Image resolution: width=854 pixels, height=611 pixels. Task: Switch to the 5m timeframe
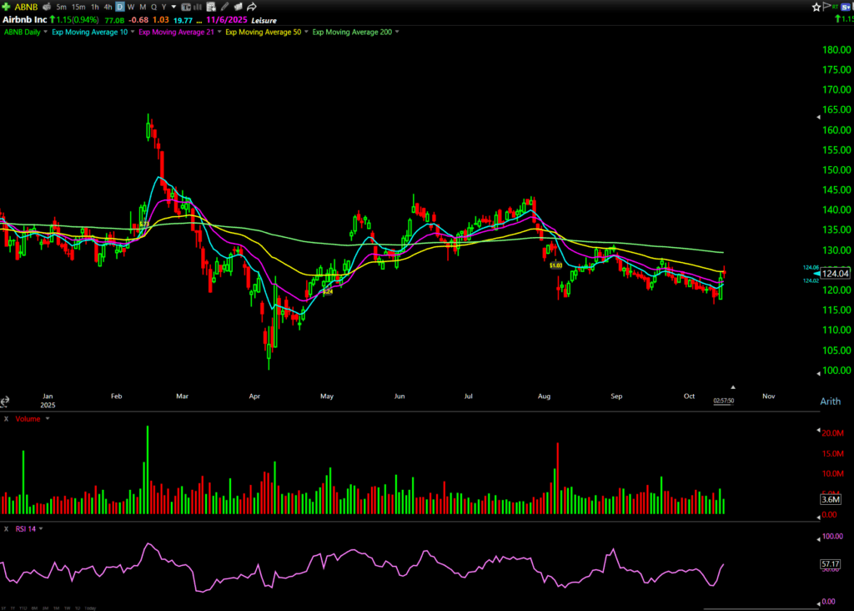(61, 7)
